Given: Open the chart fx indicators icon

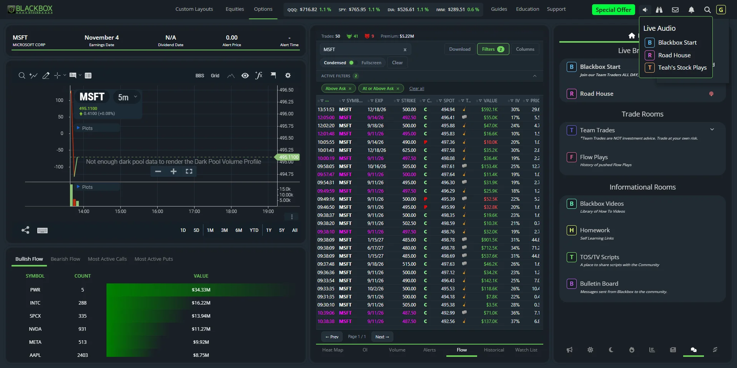Looking at the screenshot, I should (259, 75).
